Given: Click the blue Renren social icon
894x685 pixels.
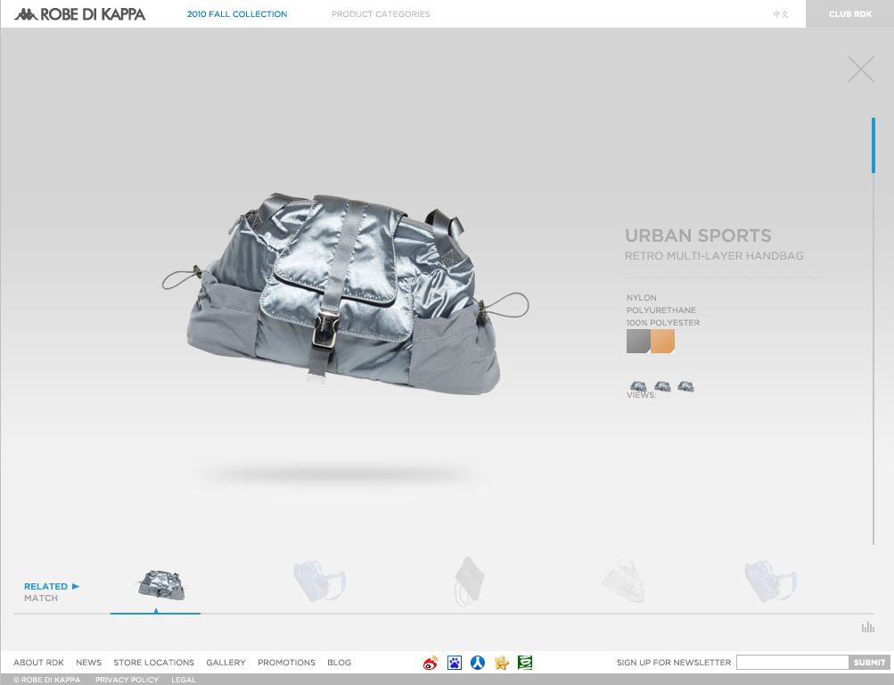Looking at the screenshot, I should click(x=478, y=663).
